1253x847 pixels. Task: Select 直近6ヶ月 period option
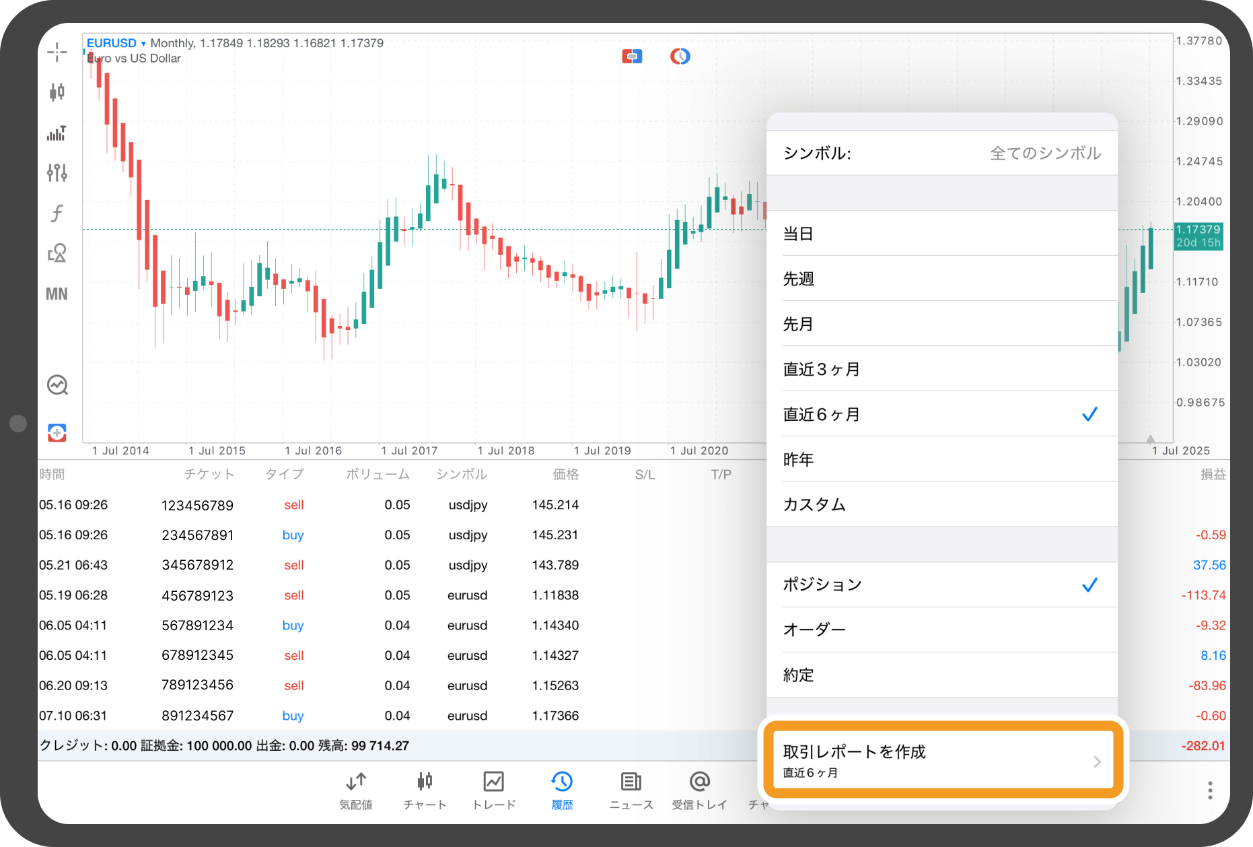[x=941, y=414]
